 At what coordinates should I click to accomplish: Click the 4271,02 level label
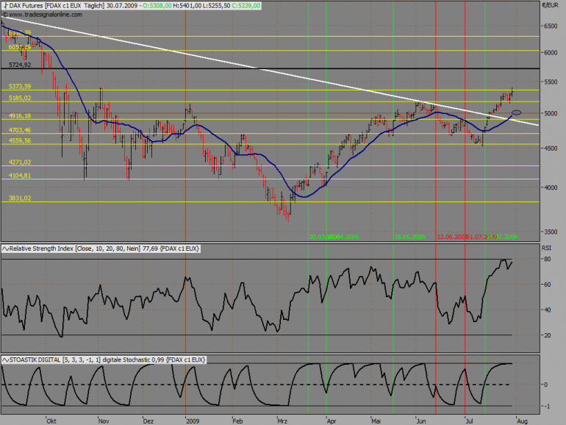20,162
